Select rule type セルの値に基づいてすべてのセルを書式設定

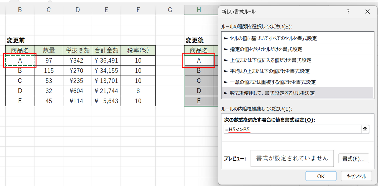[273, 38]
